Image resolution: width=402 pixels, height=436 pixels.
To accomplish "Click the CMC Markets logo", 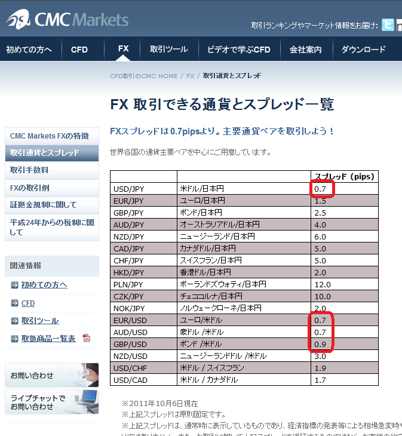I will point(67,20).
